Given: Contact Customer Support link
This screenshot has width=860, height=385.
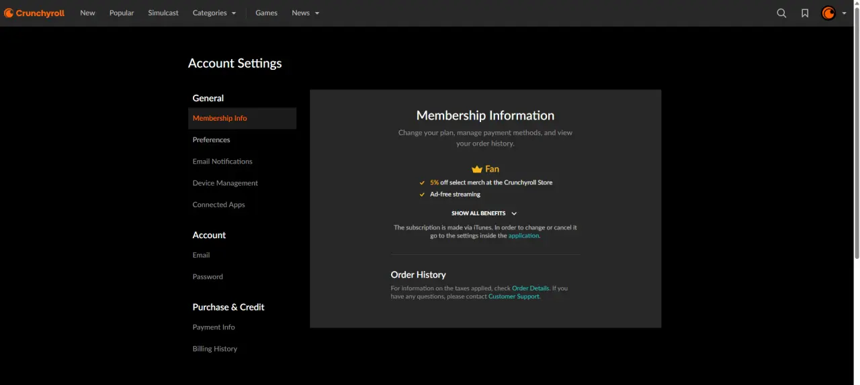Looking at the screenshot, I should click(x=514, y=296).
